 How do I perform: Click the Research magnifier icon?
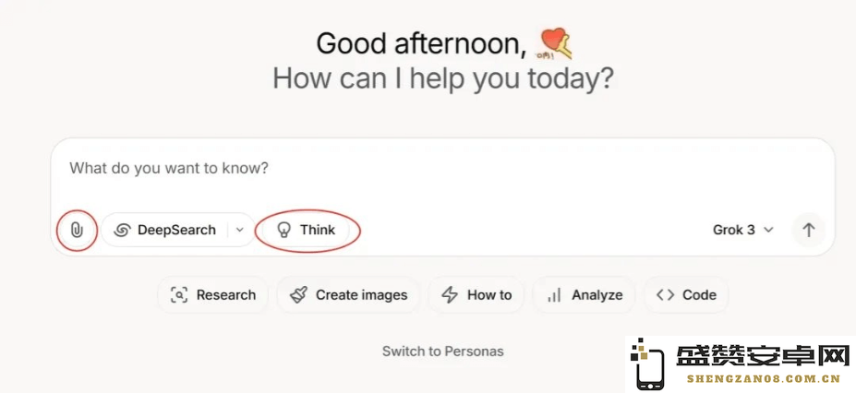pyautogui.click(x=179, y=295)
